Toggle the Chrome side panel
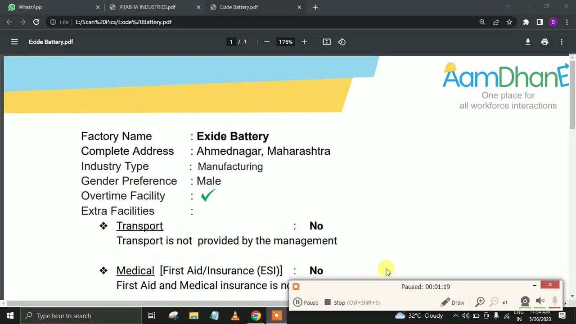Viewport: 576px width, 324px height. click(540, 22)
